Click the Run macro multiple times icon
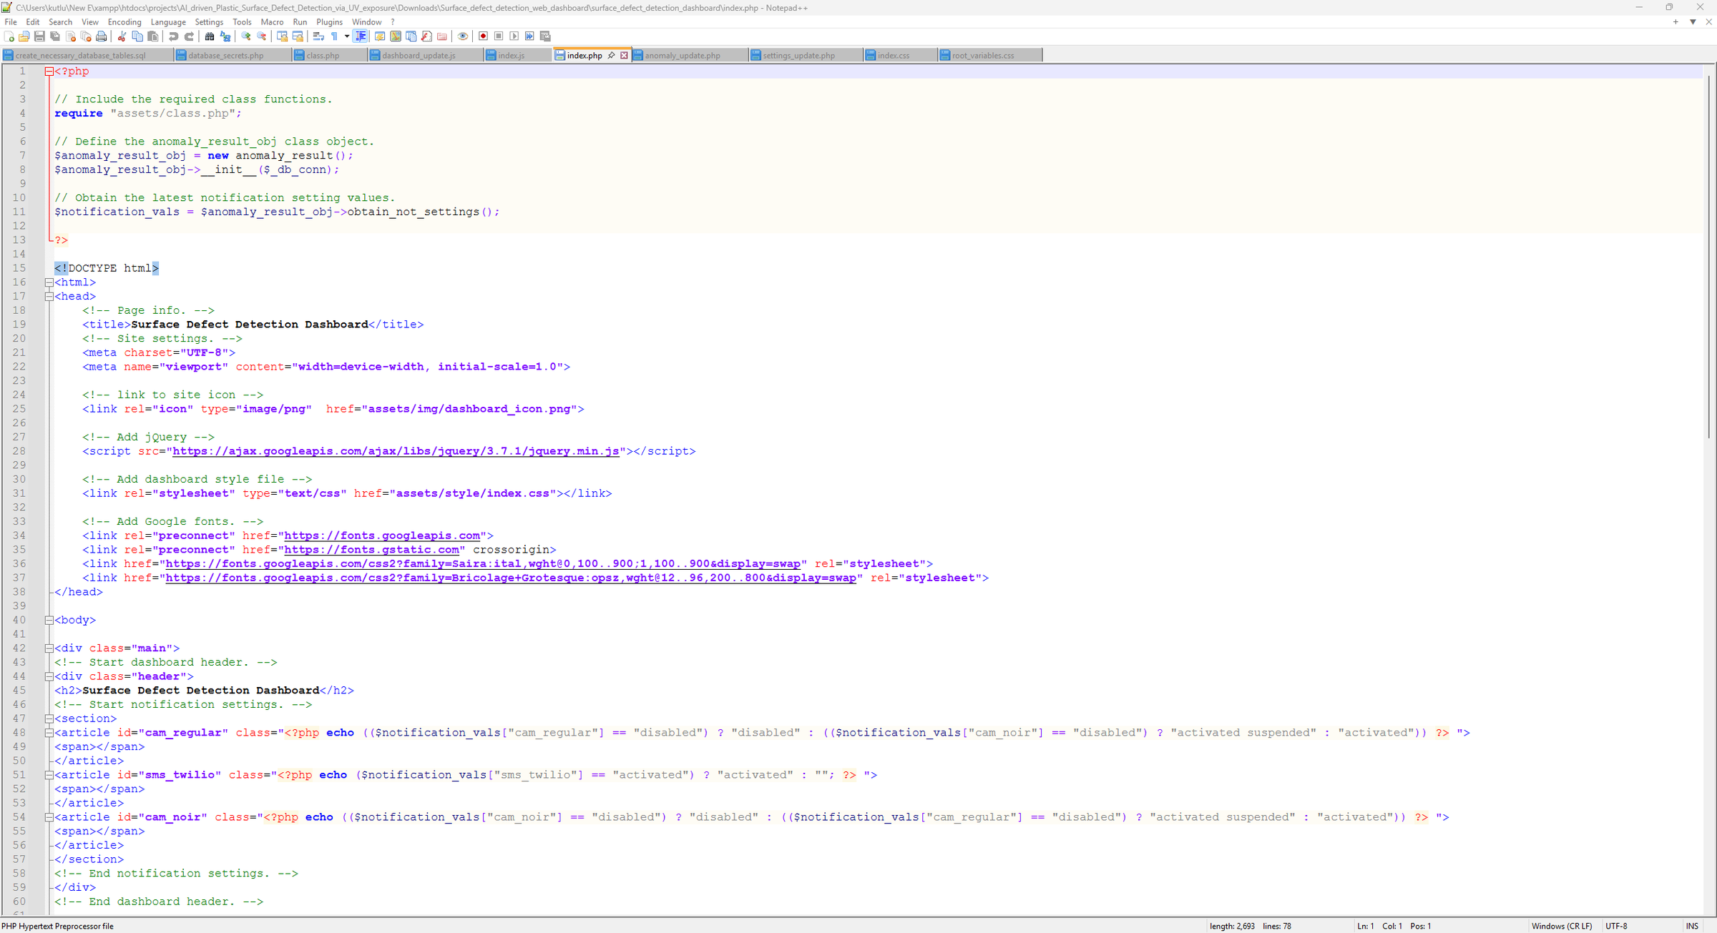The image size is (1717, 933). [x=529, y=36]
